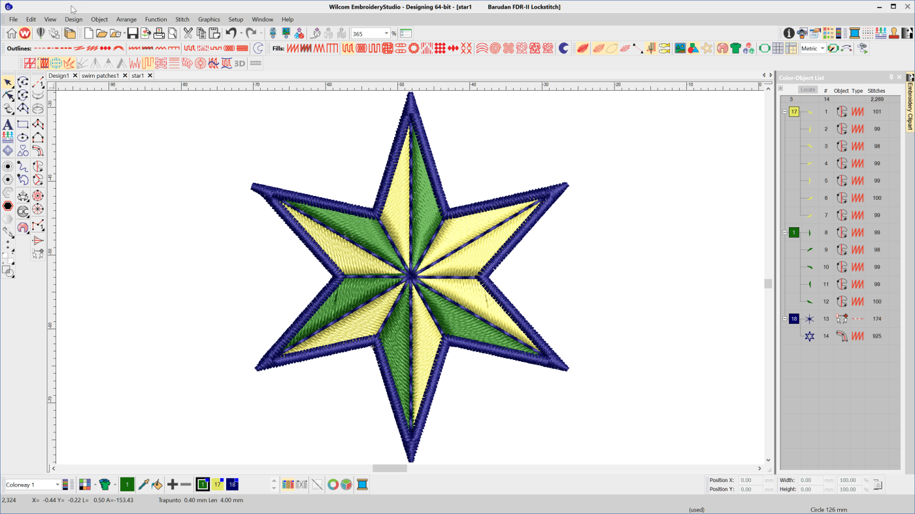Screen dimensions: 915x514
Task: Collapse the color 17 group in object list
Action: point(785,112)
